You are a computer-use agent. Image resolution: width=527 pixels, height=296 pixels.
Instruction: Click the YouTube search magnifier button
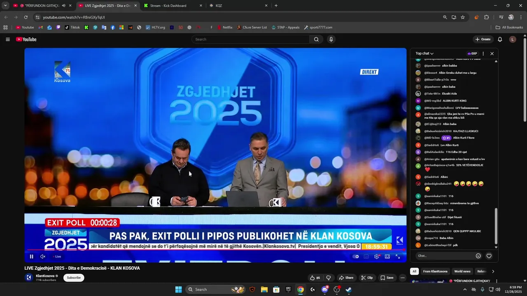(x=316, y=39)
